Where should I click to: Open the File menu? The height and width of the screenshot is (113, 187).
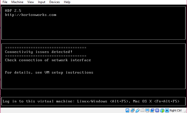[5, 2]
